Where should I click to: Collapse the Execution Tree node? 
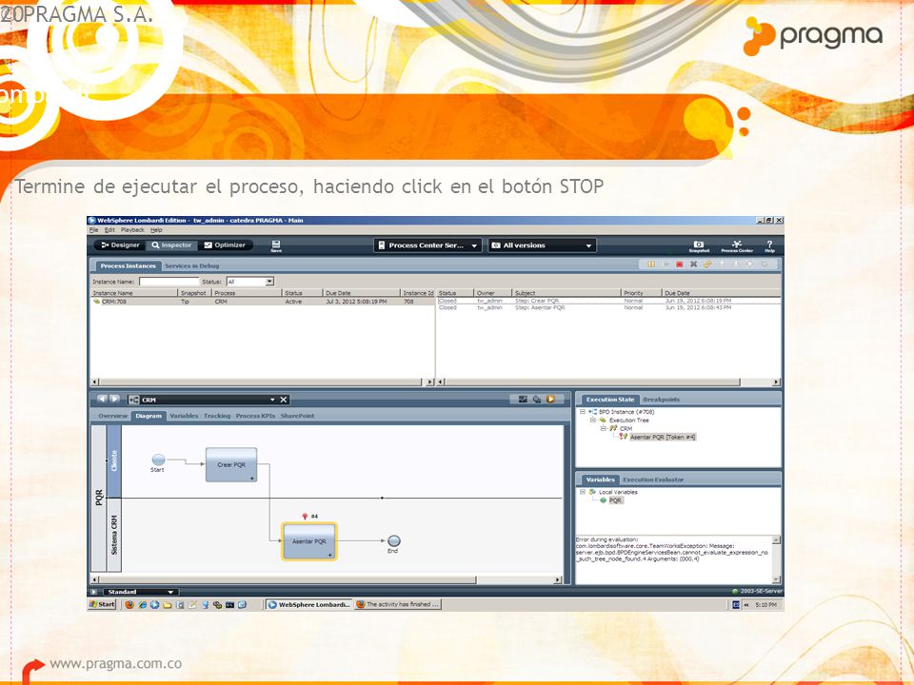coord(592,420)
